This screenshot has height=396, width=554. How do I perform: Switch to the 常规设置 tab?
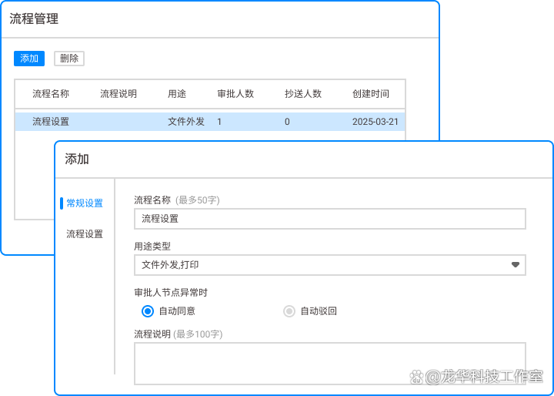(85, 203)
